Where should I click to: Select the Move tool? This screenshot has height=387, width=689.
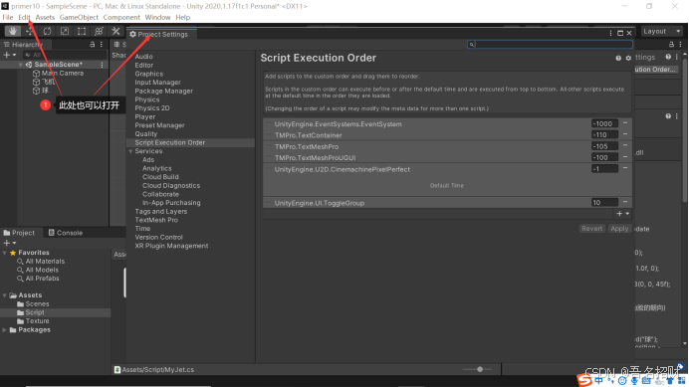tap(30, 31)
